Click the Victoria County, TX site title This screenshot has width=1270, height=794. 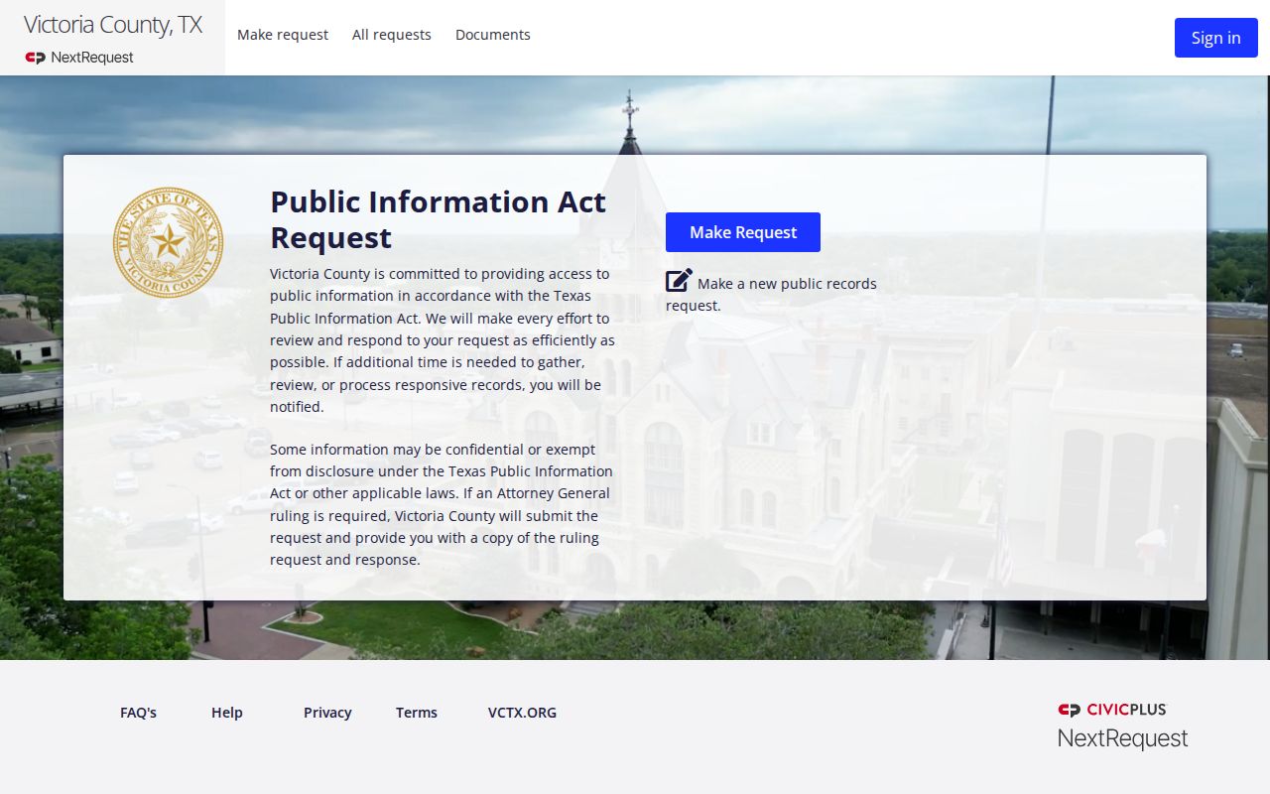pyautogui.click(x=113, y=26)
